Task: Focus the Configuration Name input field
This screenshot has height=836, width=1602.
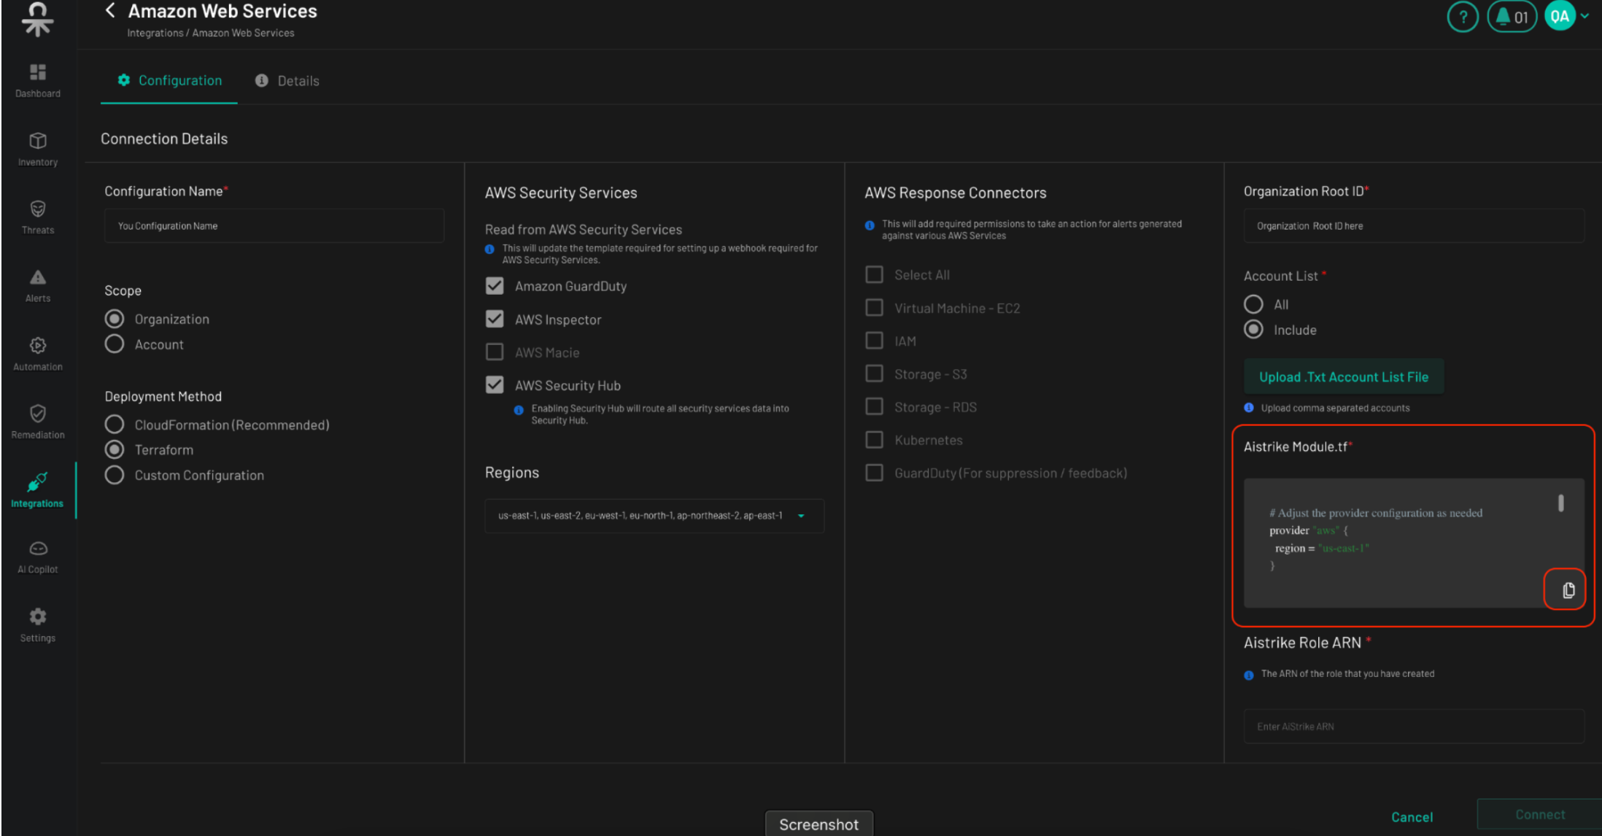Action: point(274,225)
